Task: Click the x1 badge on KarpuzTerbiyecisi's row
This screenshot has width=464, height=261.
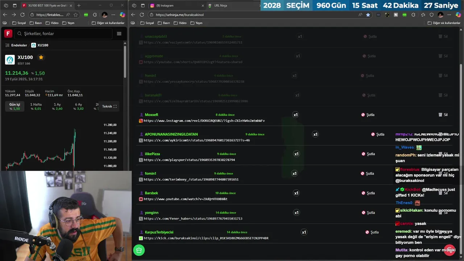Action: [x=304, y=232]
